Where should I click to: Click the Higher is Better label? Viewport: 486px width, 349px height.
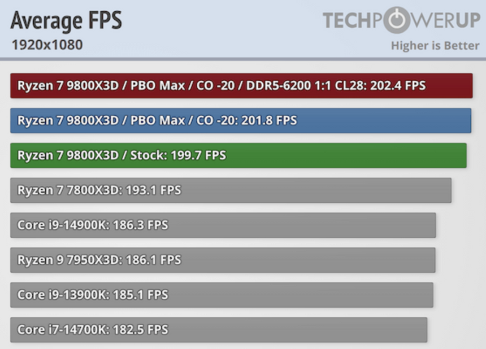(435, 46)
